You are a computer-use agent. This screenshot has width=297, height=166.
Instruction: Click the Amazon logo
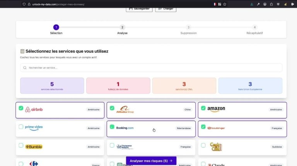tap(216, 109)
